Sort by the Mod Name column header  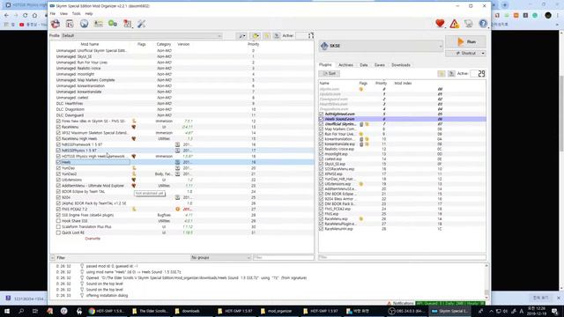(90, 44)
